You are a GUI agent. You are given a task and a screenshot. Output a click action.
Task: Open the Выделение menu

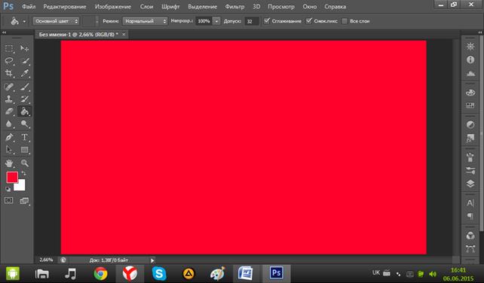point(203,7)
